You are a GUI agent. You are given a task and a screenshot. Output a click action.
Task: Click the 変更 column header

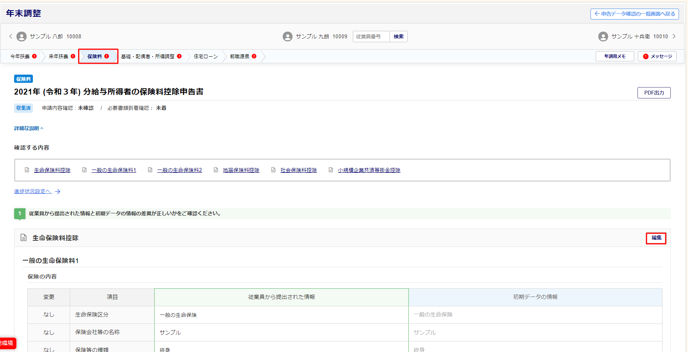click(x=49, y=297)
